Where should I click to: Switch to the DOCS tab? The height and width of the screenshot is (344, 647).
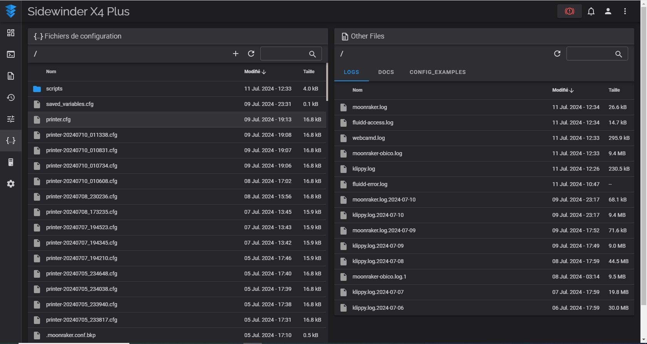[x=386, y=72]
